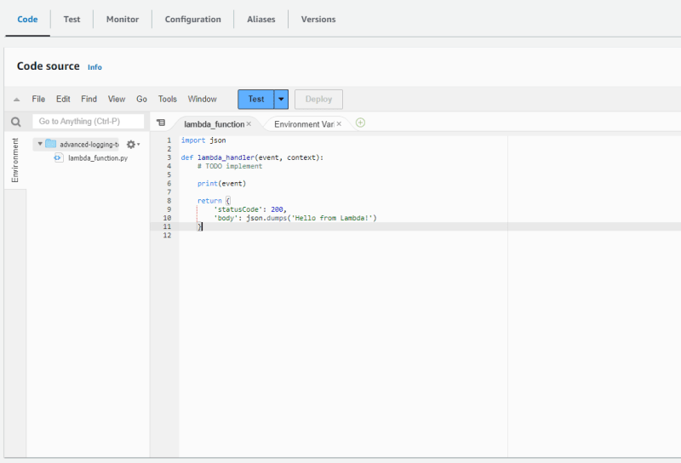Click line number 1 in the gutter

169,140
